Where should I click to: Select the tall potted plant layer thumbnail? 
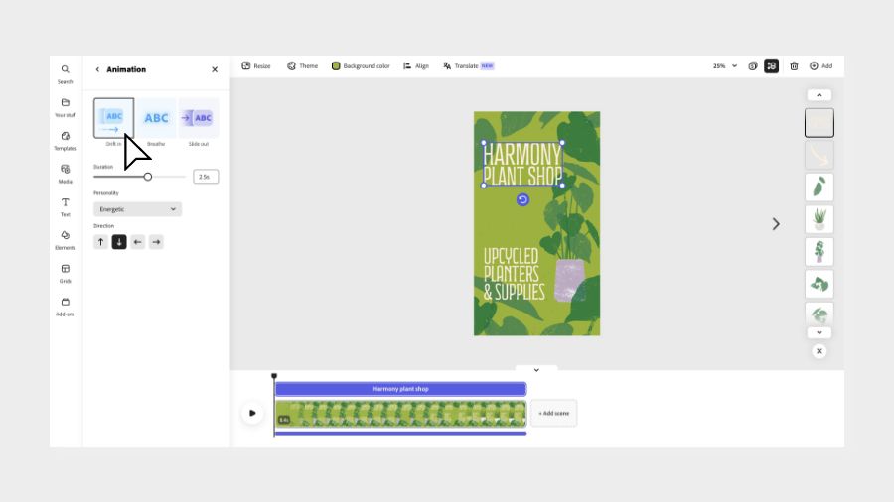pyautogui.click(x=819, y=252)
